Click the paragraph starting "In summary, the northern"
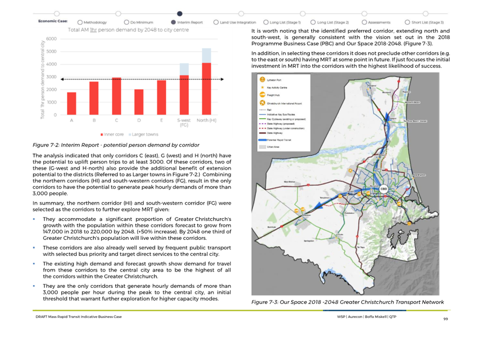 pyautogui.click(x=132, y=206)
